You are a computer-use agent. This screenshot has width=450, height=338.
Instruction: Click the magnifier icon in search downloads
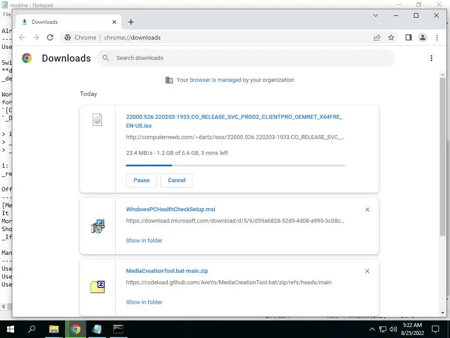pyautogui.click(x=106, y=58)
